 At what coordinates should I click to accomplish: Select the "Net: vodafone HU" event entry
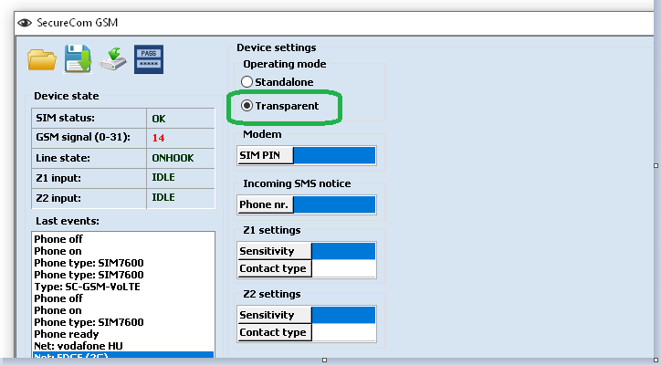pyautogui.click(x=79, y=346)
